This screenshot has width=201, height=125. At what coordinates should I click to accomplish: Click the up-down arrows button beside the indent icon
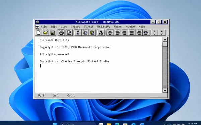pyautogui.click(x=154, y=33)
